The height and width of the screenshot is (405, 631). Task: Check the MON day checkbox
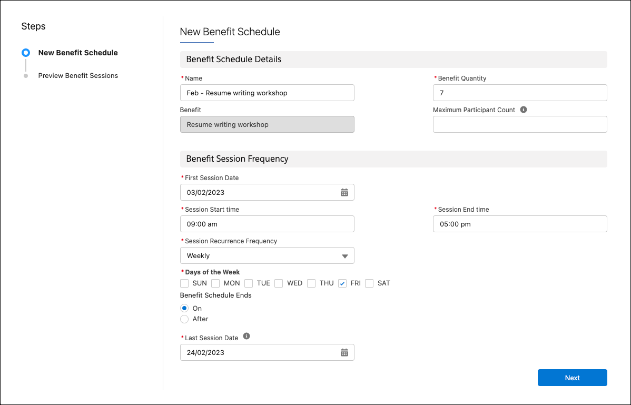pyautogui.click(x=215, y=283)
